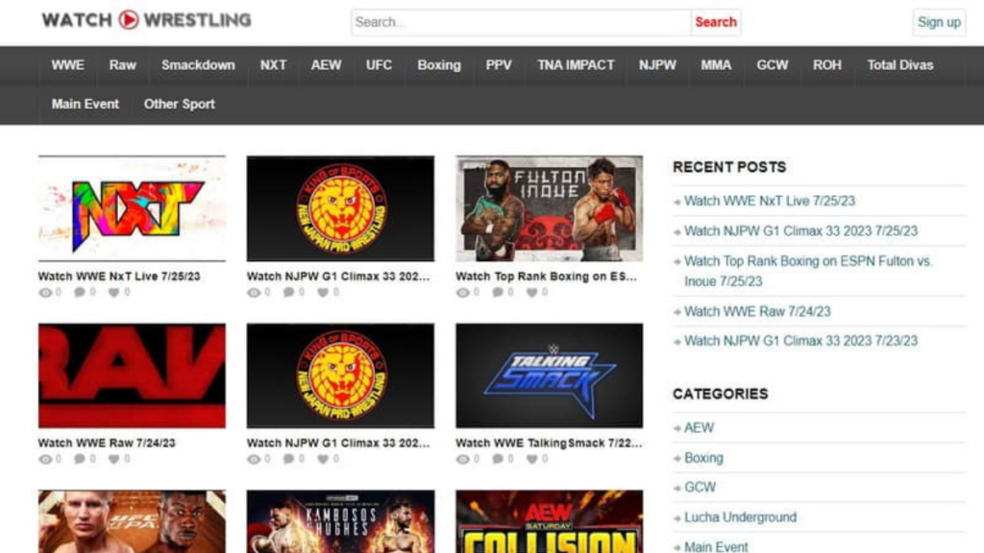Image resolution: width=984 pixels, height=553 pixels.
Task: Open Main Event category in sidebar
Action: pos(715,546)
